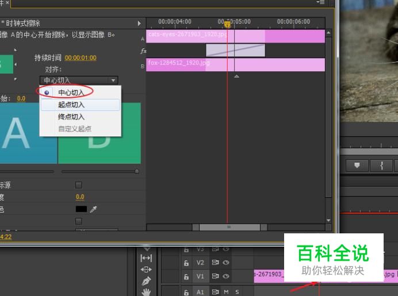Hide the V1 track output eye
The height and width of the screenshot is (296, 398).
(226, 276)
